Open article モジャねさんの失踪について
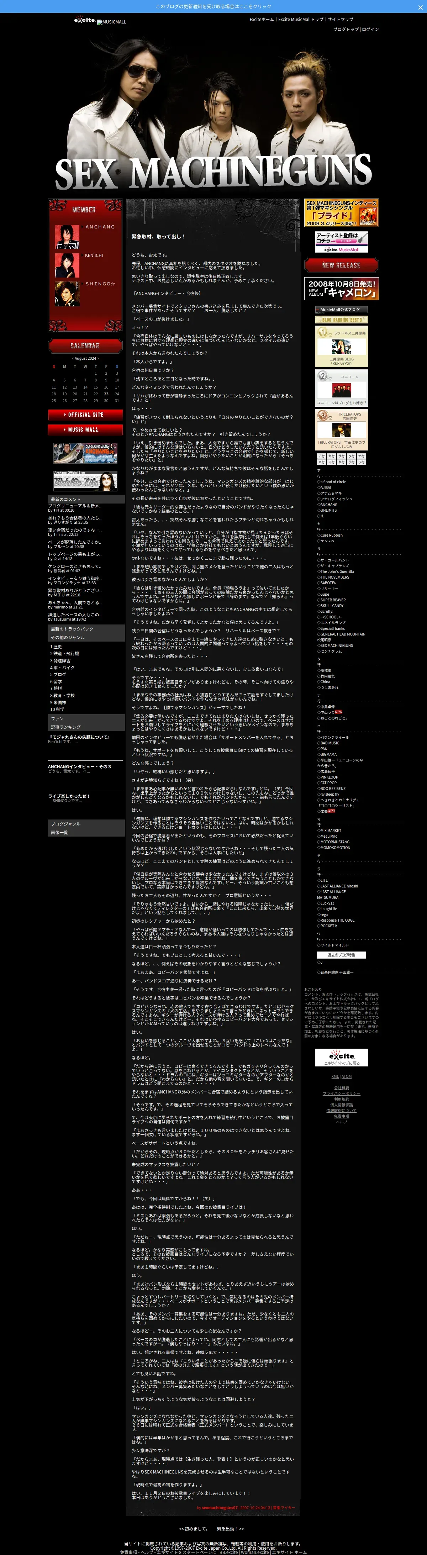The image size is (427, 1555). (x=79, y=737)
